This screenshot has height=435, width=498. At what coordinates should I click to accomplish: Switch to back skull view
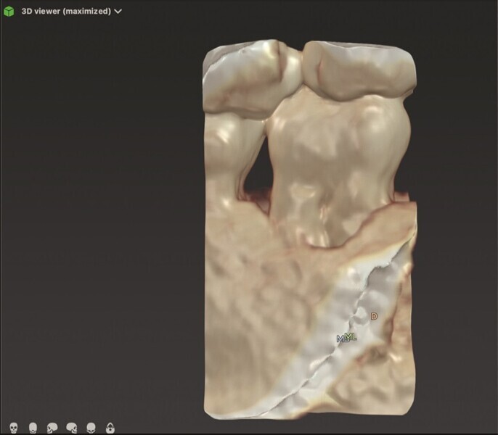click(x=33, y=428)
